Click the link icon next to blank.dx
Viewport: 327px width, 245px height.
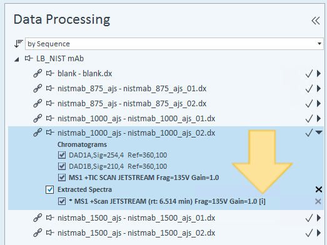pos(38,73)
